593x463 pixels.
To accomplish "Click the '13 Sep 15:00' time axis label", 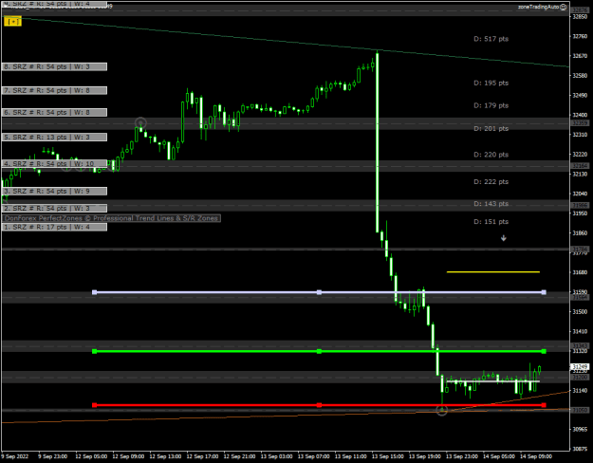I will [388, 456].
